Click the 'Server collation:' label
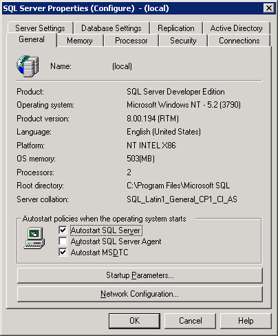This screenshot has width=278, height=336. pyautogui.click(x=43, y=199)
